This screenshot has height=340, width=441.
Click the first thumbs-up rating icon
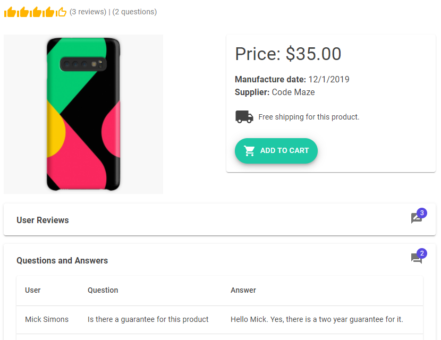pos(11,12)
